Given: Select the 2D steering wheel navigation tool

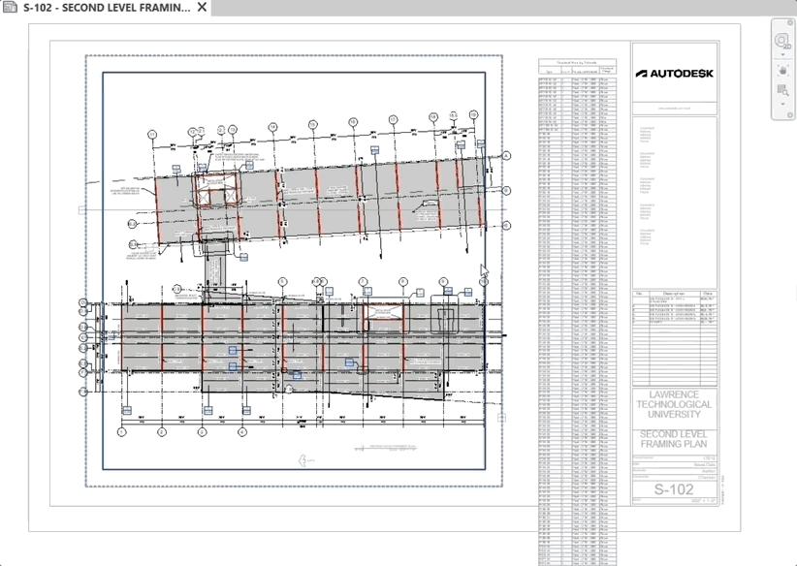Looking at the screenshot, I should click(x=781, y=41).
